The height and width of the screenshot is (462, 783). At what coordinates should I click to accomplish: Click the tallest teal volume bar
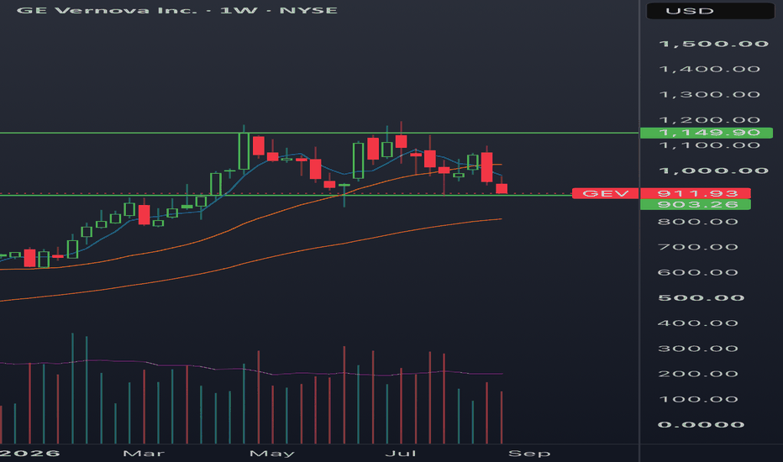tap(72, 388)
